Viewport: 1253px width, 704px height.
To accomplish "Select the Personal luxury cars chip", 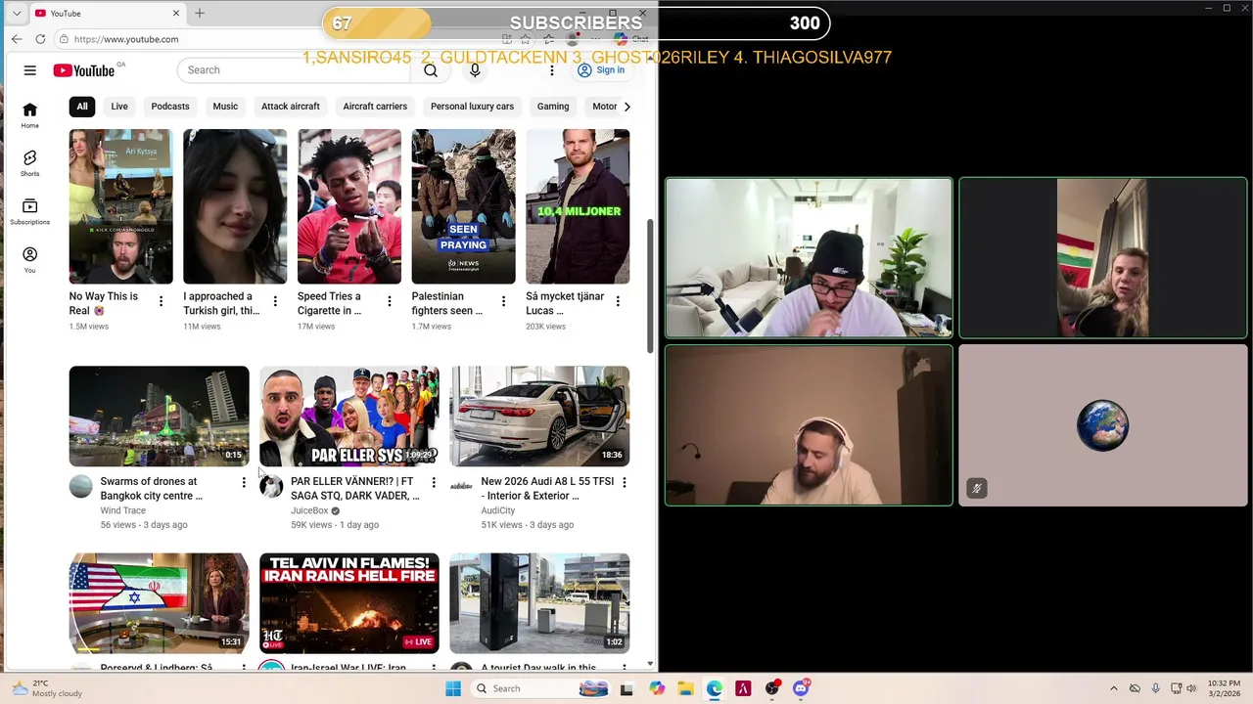I will click(472, 107).
